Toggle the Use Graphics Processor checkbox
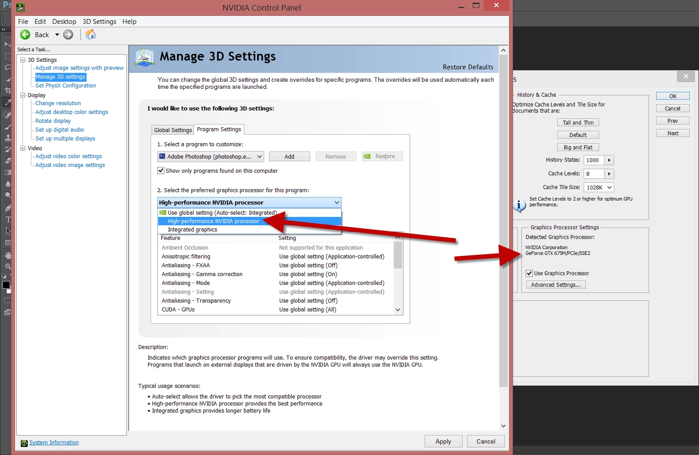Image resolution: width=699 pixels, height=455 pixels. (529, 273)
